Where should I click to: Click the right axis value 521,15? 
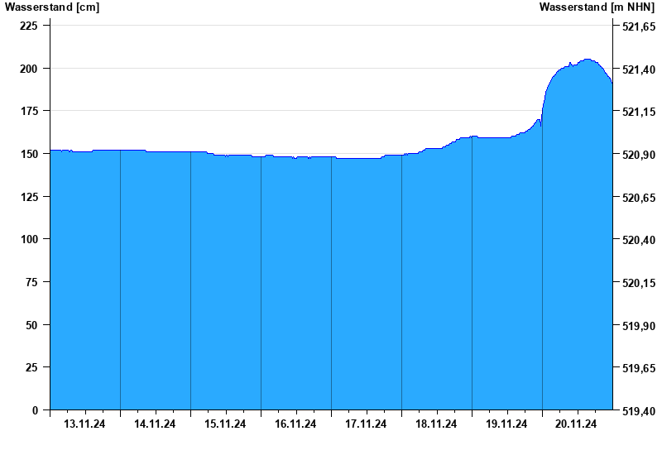click(639, 112)
